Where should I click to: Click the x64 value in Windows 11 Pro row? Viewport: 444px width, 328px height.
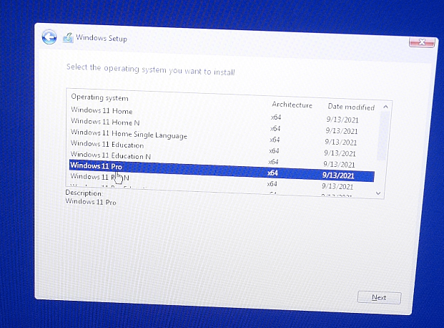[272, 173]
